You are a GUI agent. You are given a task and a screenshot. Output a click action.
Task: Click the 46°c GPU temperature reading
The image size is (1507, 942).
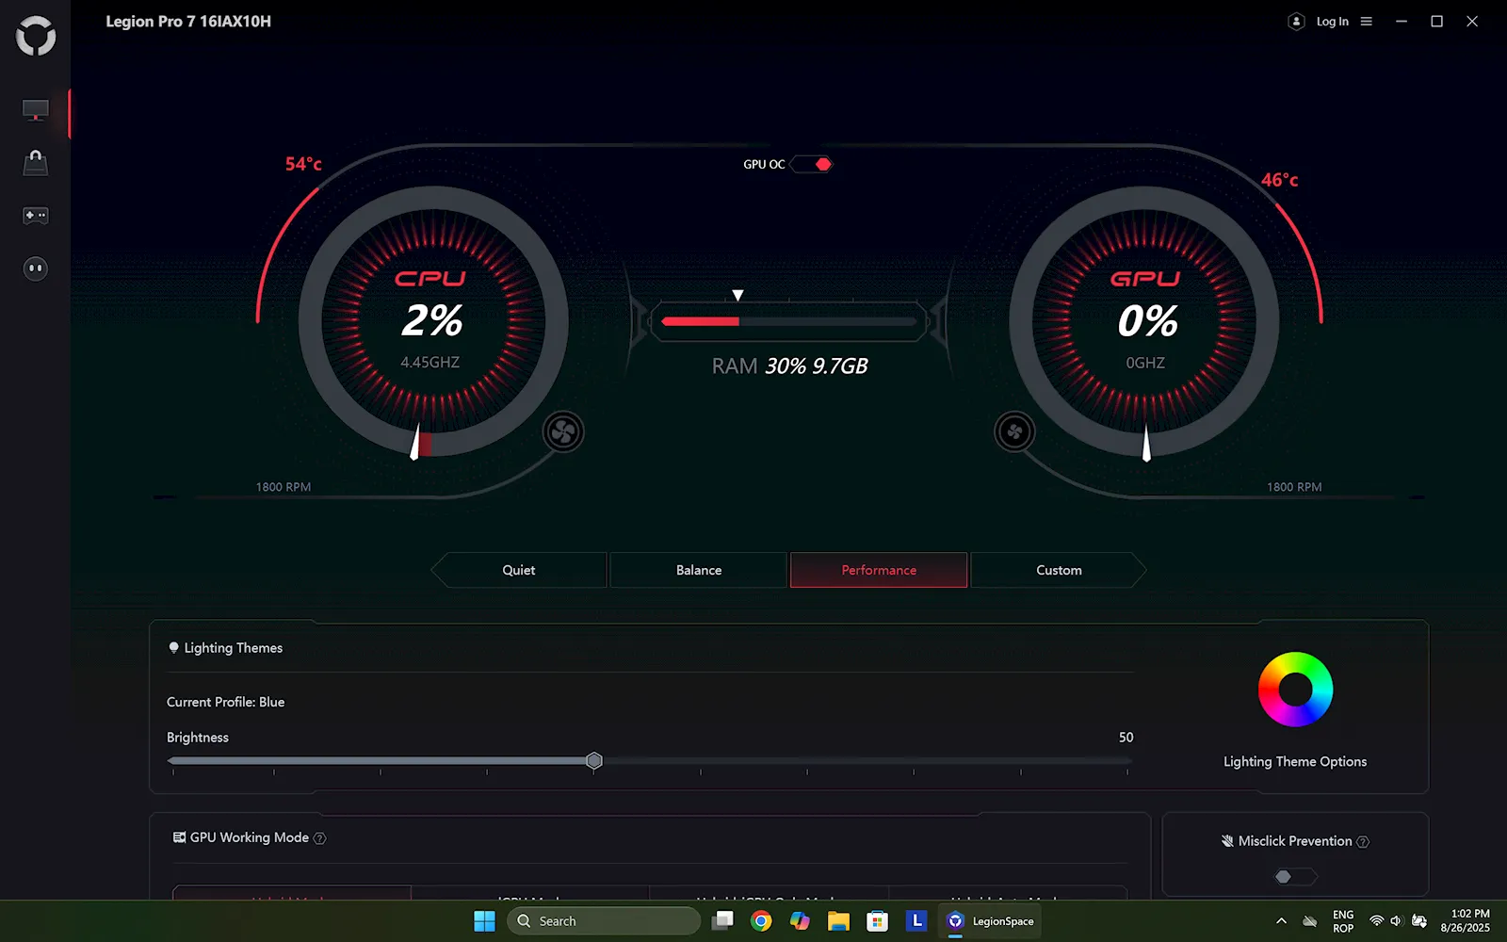[1280, 180]
